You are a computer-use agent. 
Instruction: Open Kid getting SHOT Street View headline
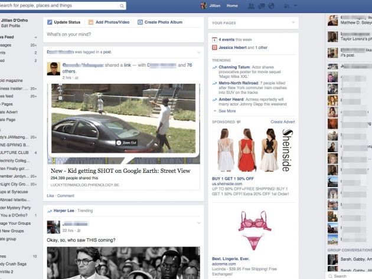click(x=120, y=170)
